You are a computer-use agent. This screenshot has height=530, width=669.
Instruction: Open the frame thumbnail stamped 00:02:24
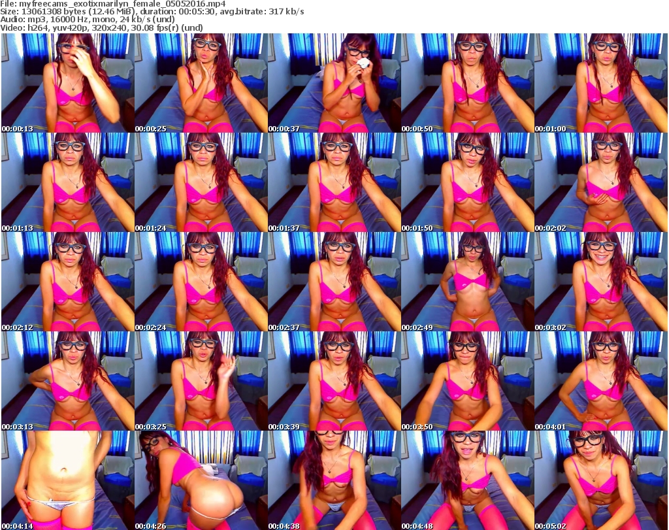click(x=201, y=282)
